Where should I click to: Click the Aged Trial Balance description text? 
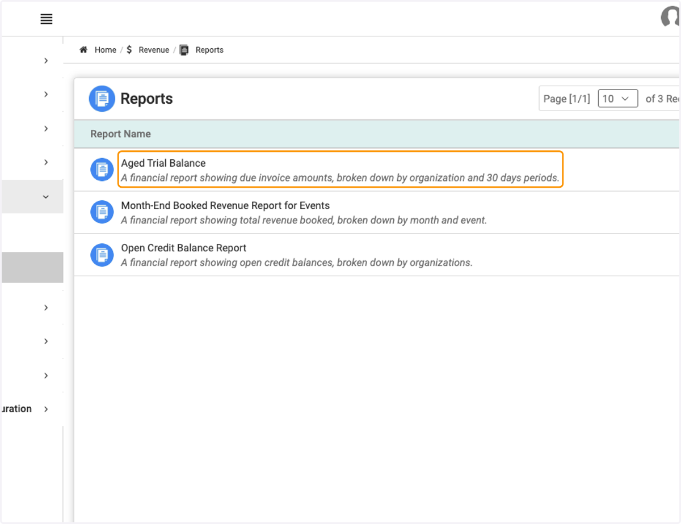(x=340, y=178)
